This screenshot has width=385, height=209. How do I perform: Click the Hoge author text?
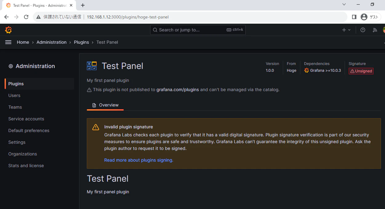click(x=291, y=70)
